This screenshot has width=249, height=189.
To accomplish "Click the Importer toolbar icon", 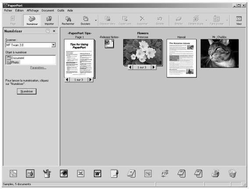I will point(49,21).
